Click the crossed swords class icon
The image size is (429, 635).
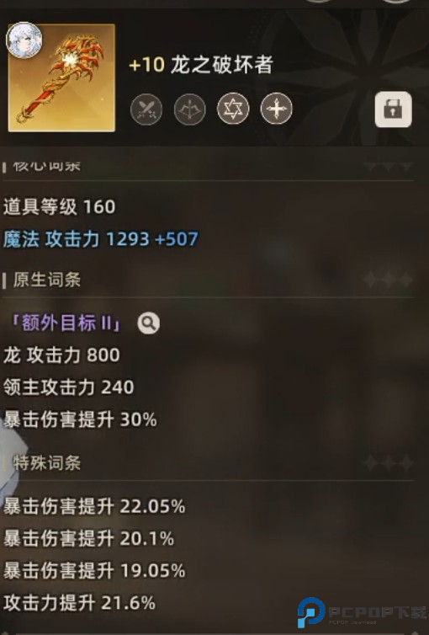coord(146,109)
